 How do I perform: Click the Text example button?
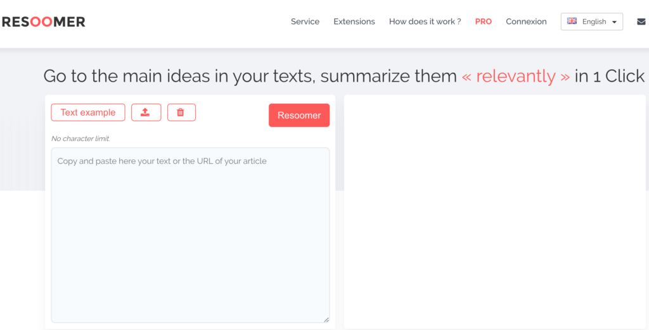coord(87,113)
